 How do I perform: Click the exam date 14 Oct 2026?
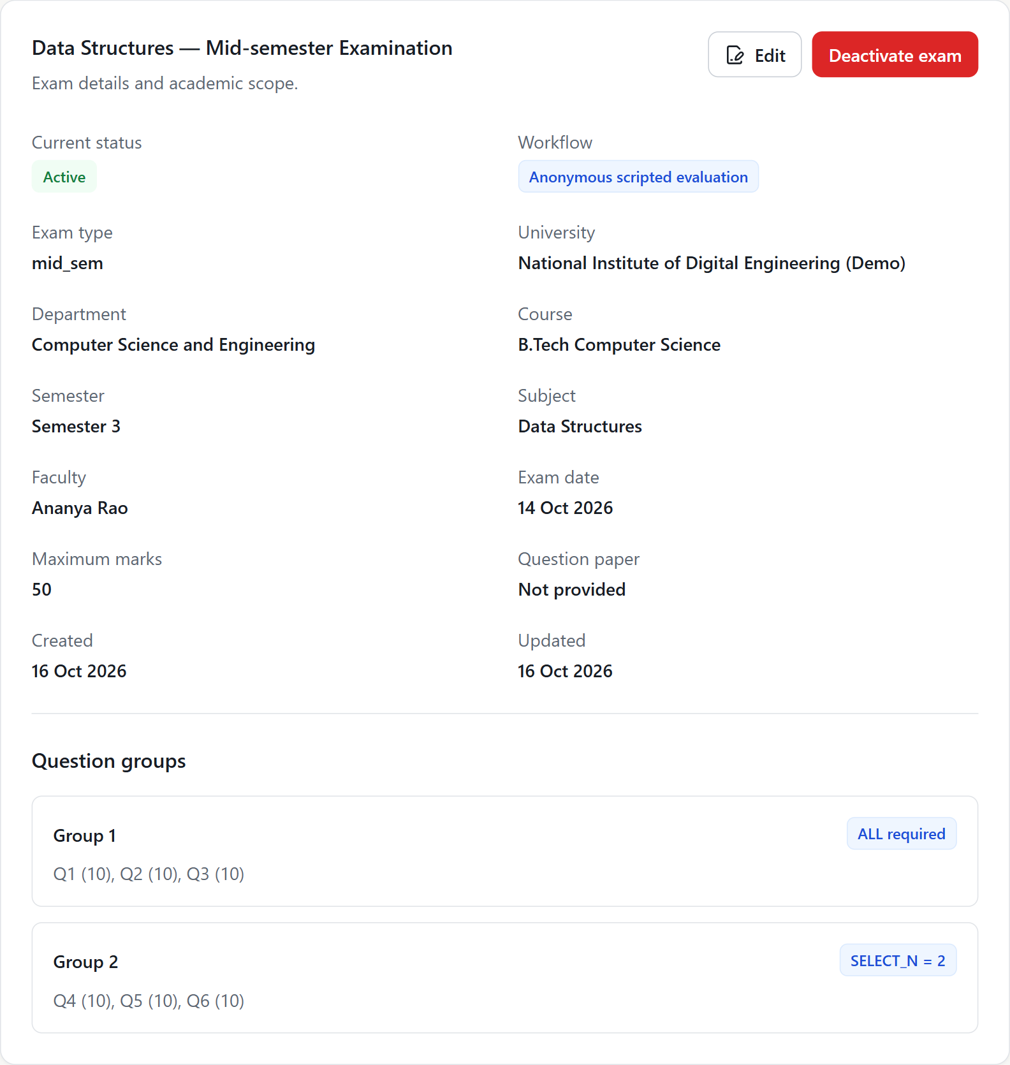[x=565, y=508]
